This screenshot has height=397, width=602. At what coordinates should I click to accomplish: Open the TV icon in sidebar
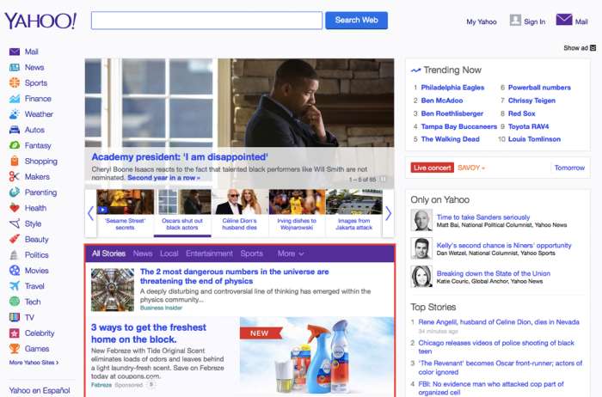tap(15, 317)
